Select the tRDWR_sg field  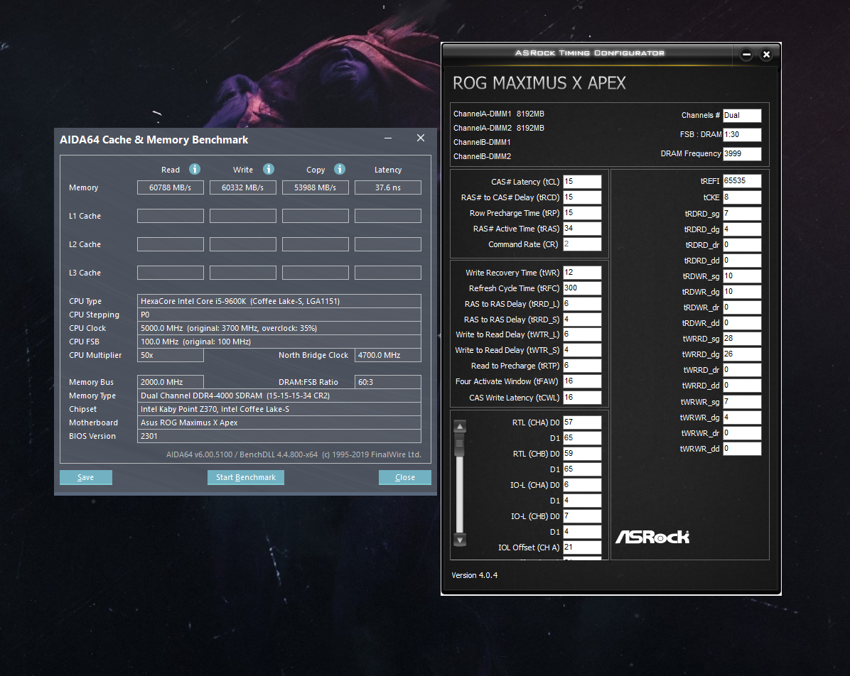pyautogui.click(x=742, y=276)
